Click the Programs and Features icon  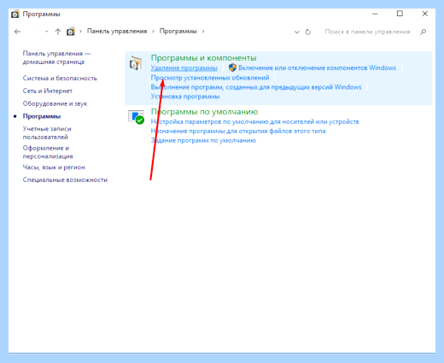(136, 63)
